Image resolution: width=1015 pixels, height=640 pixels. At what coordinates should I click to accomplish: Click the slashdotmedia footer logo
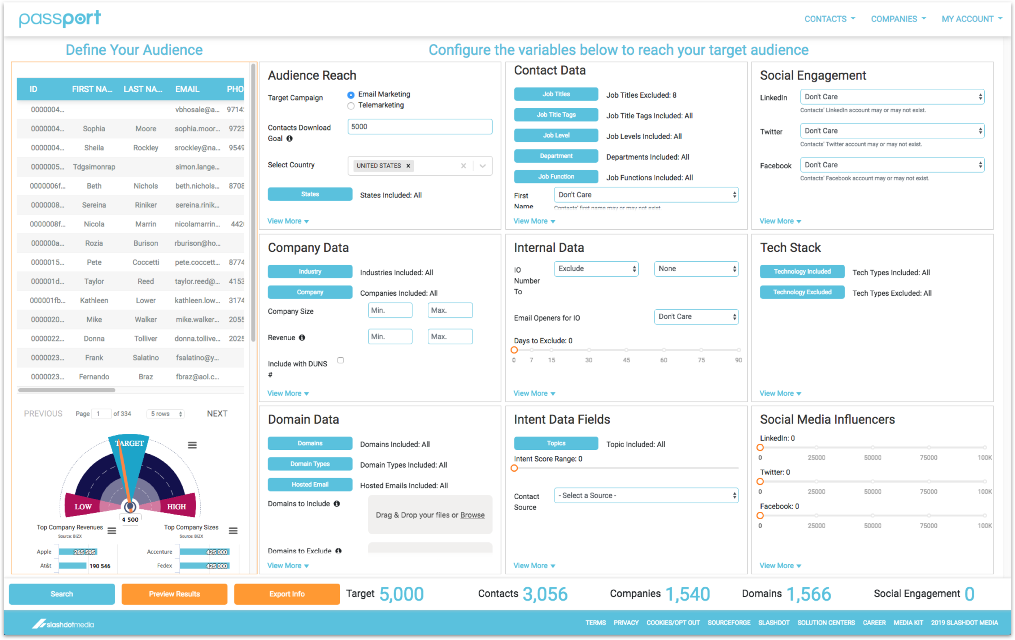pyautogui.click(x=63, y=624)
